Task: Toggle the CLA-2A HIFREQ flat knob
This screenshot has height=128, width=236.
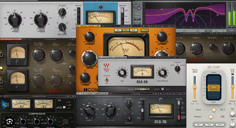Action: pyautogui.click(x=162, y=89)
